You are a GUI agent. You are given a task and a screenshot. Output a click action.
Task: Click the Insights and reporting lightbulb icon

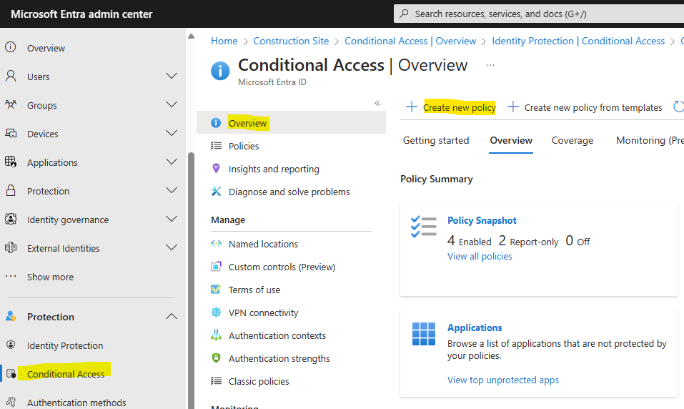click(x=216, y=169)
